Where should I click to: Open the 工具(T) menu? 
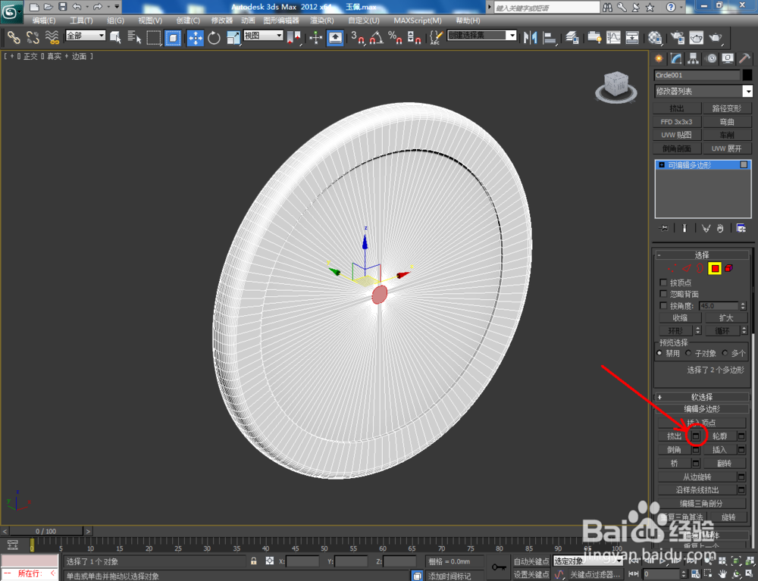(x=81, y=20)
